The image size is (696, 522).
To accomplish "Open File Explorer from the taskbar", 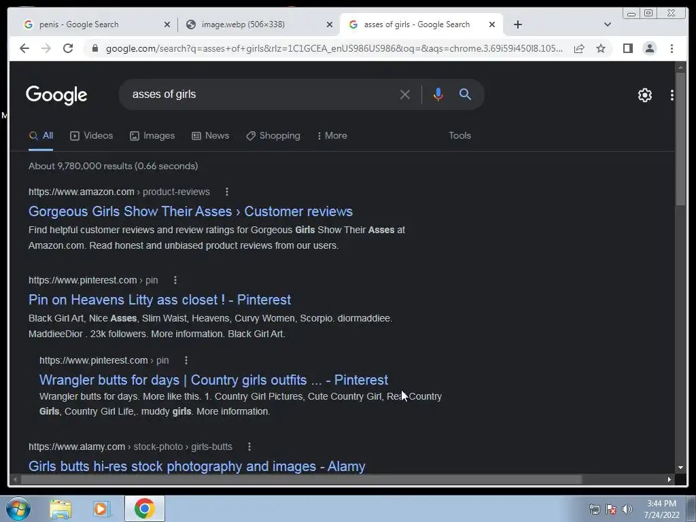I will tap(60, 508).
